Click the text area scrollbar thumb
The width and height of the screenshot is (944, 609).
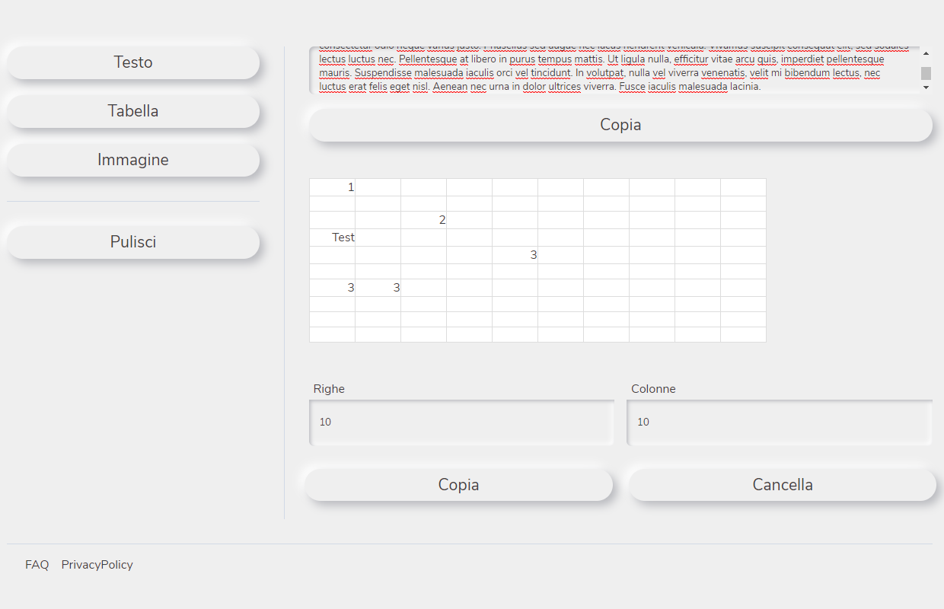(926, 73)
